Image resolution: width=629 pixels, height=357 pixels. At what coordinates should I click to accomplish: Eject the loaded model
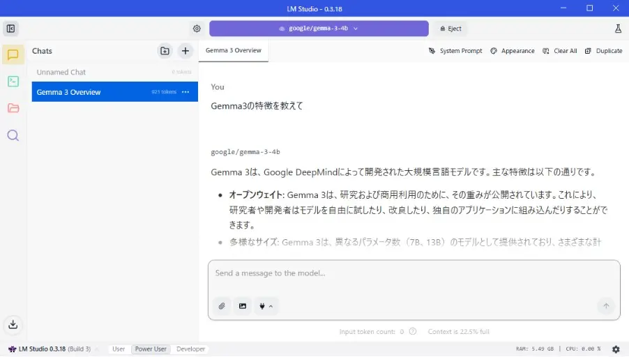450,29
